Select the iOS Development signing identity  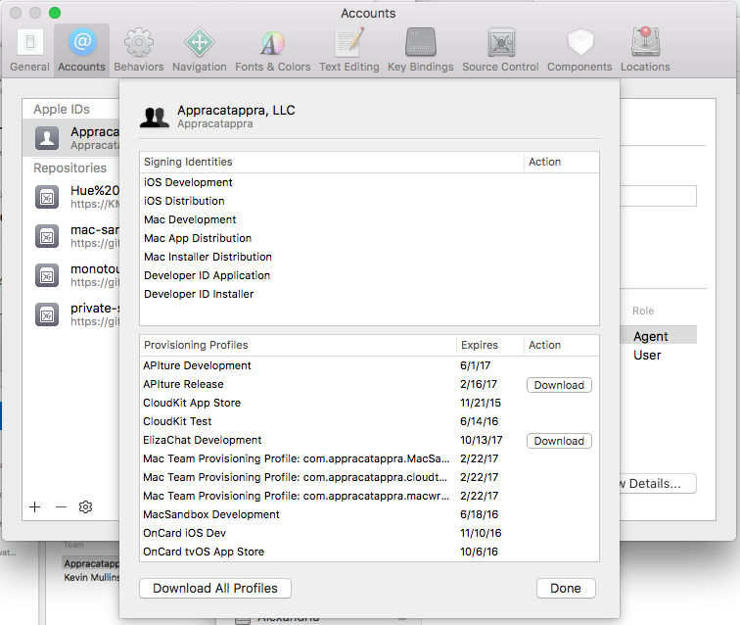point(369,182)
